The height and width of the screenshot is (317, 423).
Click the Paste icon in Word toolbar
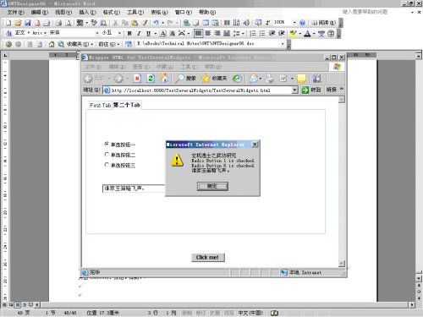point(135,23)
